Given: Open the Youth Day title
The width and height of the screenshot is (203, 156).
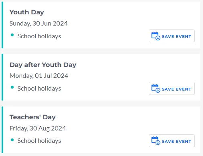Looking at the screenshot, I should point(27,12).
